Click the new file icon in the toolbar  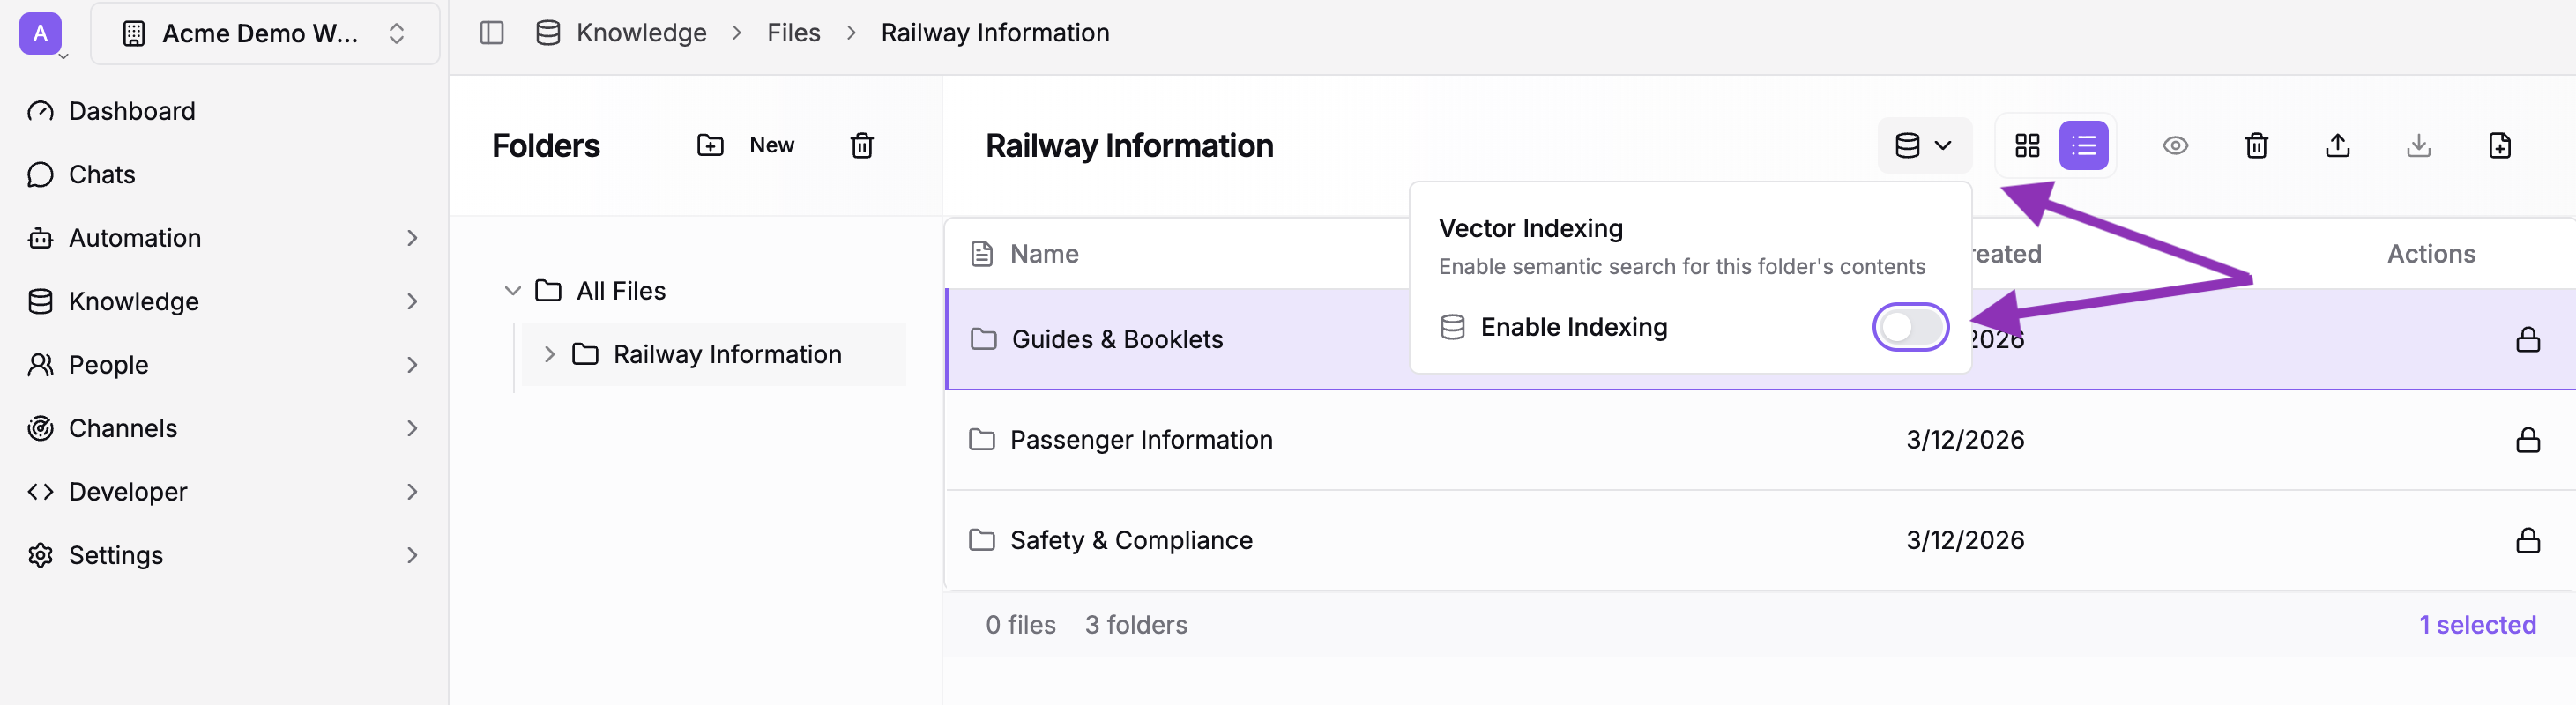(2500, 145)
